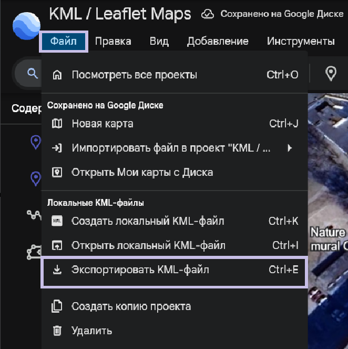Select the polygon item icon in the sidebar
Image resolution: width=348 pixels, height=349 pixels.
34,251
